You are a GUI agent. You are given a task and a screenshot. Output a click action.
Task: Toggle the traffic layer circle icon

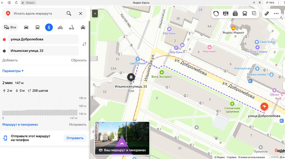point(216,13)
